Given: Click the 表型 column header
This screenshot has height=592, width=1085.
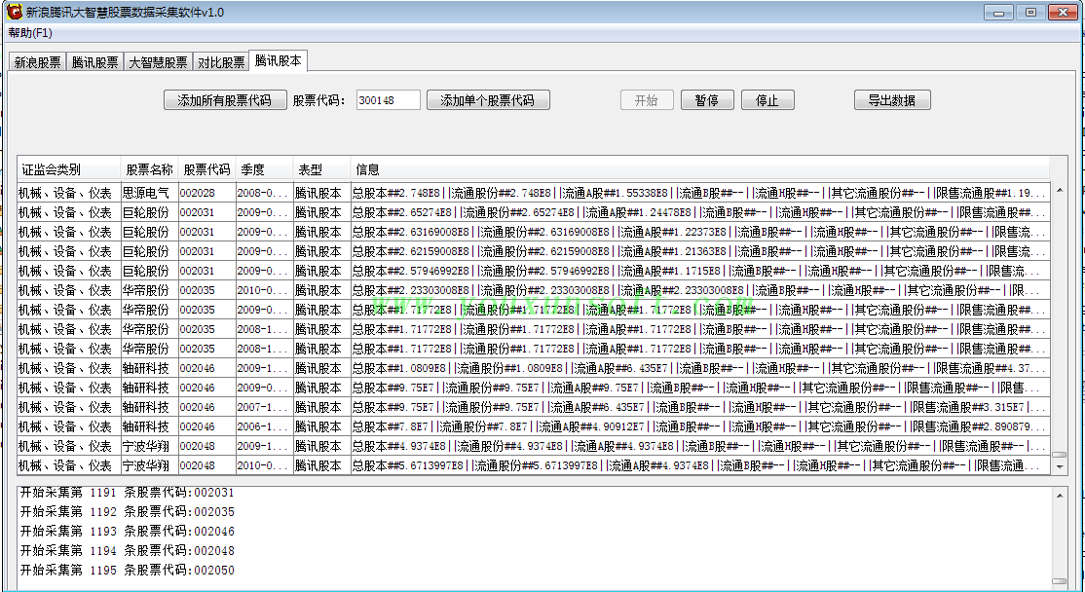Looking at the screenshot, I should [321, 169].
